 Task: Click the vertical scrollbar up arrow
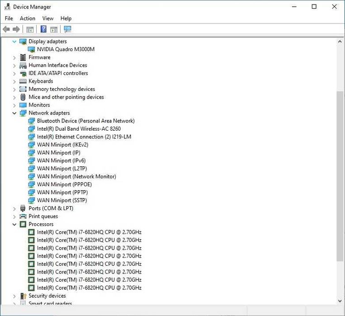[x=340, y=42]
